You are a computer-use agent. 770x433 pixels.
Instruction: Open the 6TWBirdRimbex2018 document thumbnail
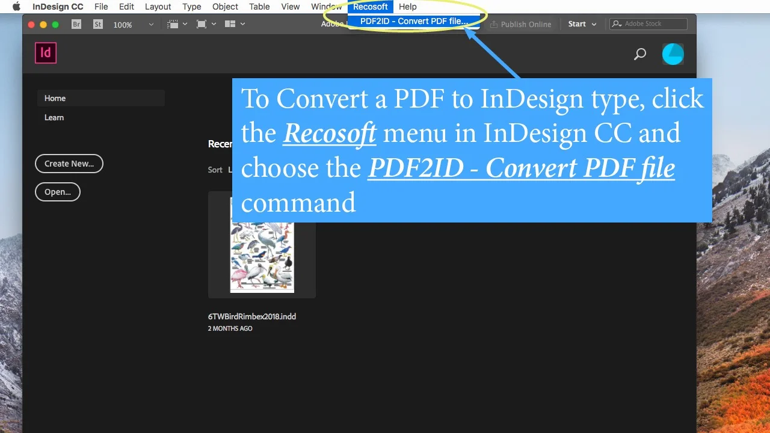tap(262, 245)
